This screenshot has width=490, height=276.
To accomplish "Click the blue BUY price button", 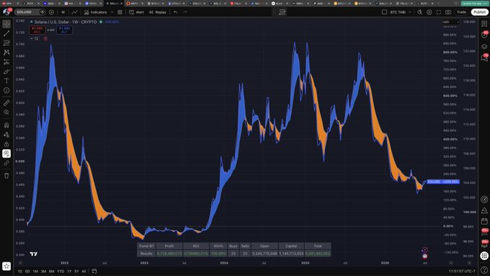I will (64, 30).
